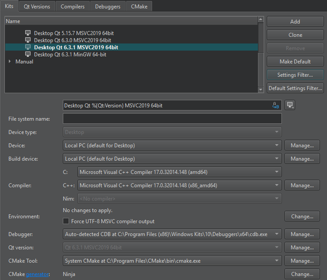Click the variable chooser icon in name field
Viewport: 327px width, 280px height.
(276, 106)
